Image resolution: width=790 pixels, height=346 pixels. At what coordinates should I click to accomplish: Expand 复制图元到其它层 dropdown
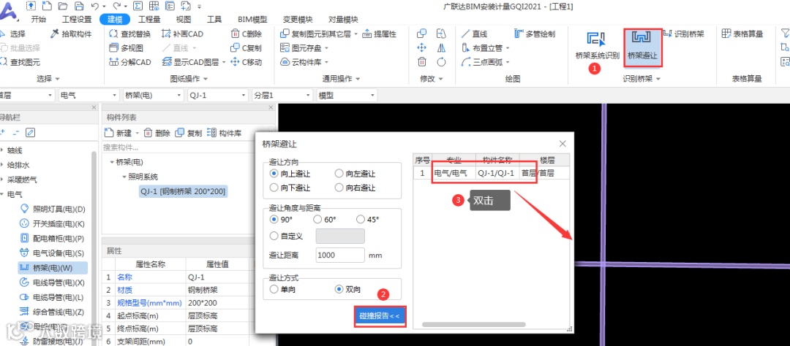pyautogui.click(x=356, y=35)
